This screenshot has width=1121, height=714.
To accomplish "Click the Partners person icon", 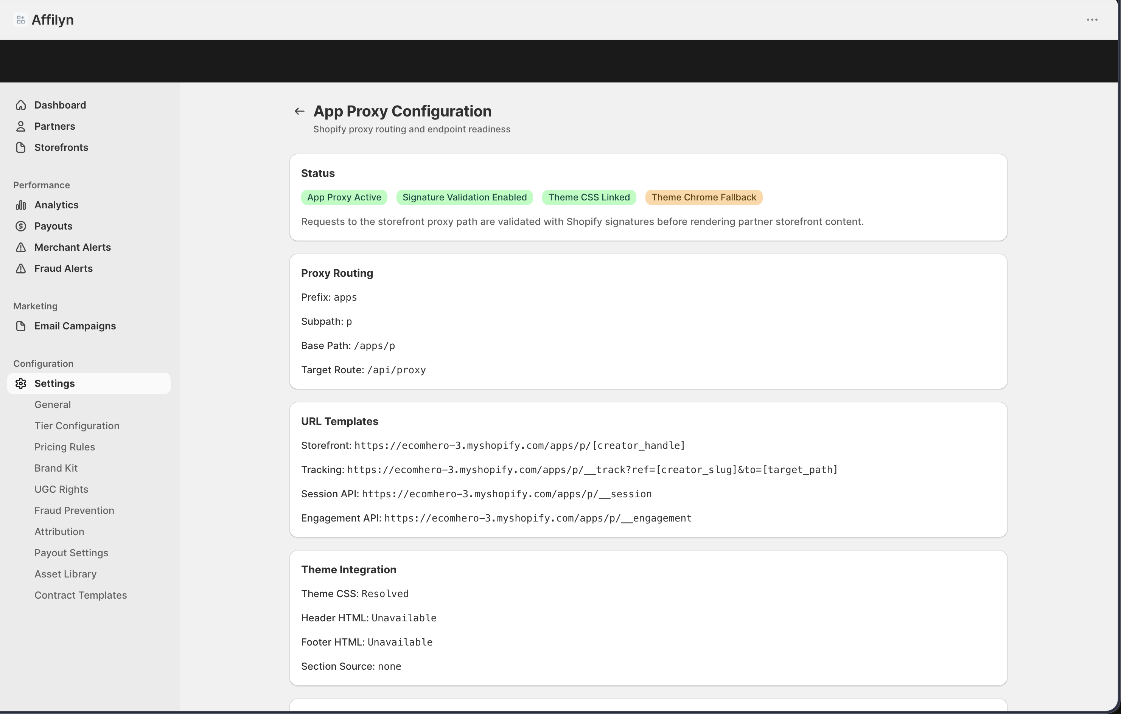I will point(20,126).
